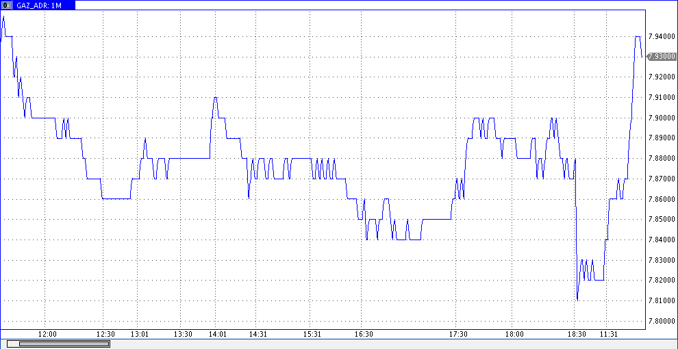Click the 15:31 time axis label
This screenshot has height=349, width=678.
312,335
